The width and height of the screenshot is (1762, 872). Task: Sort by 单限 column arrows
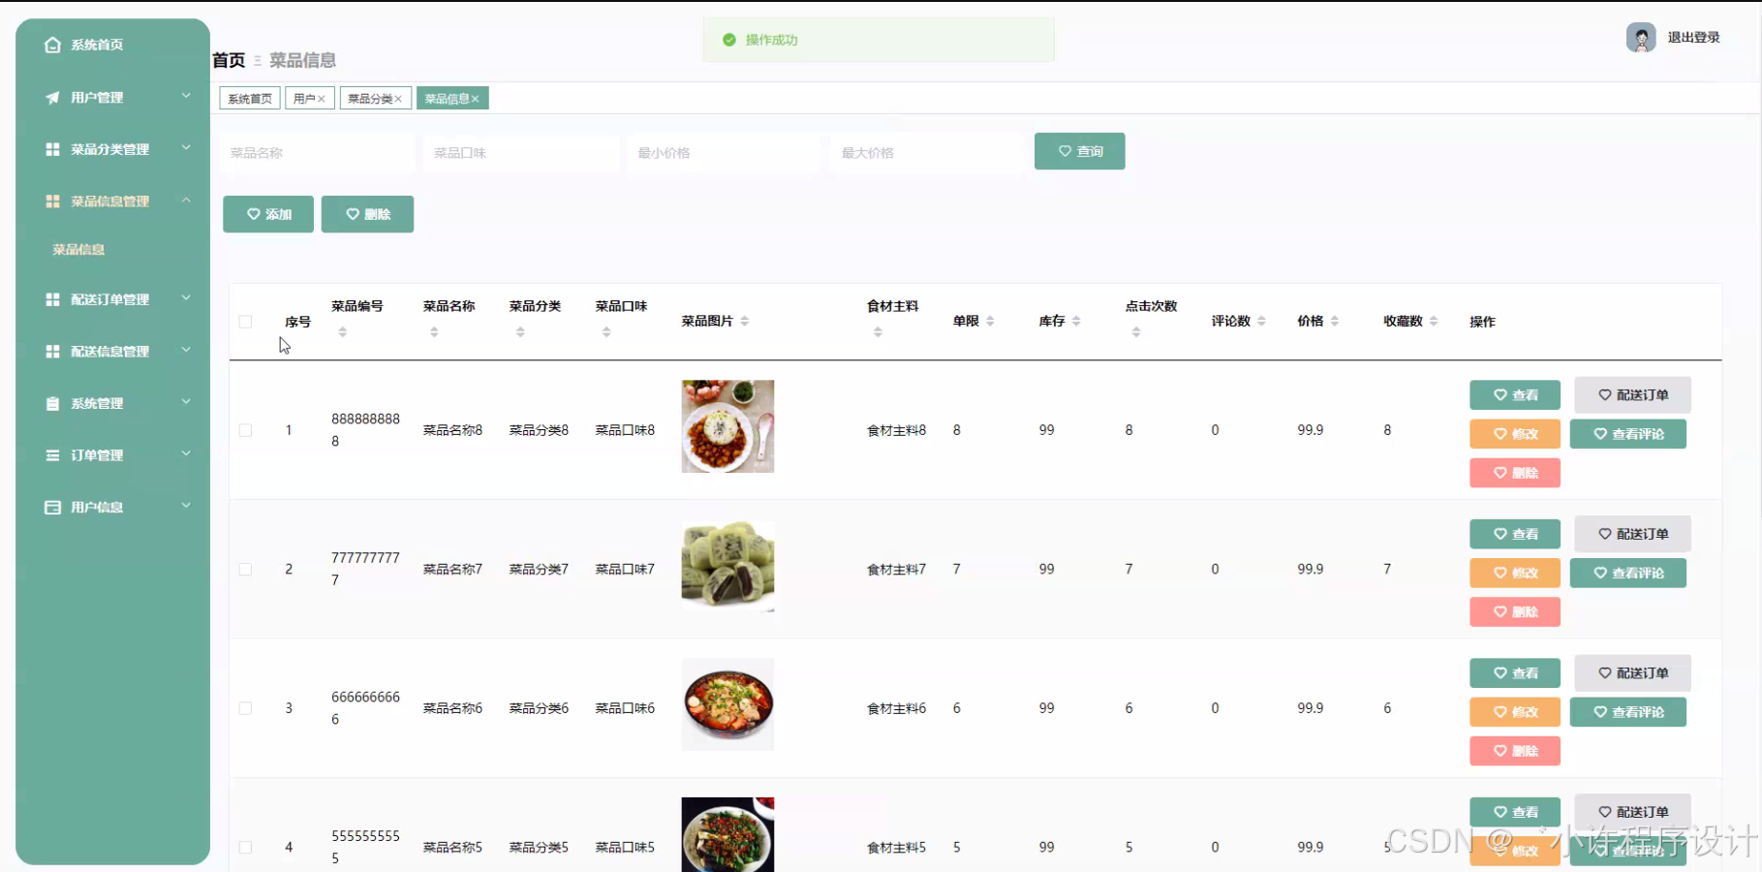990,321
